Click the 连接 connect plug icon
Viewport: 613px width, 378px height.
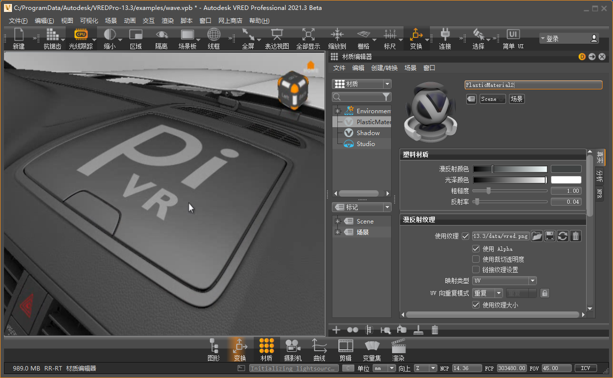tap(445, 35)
